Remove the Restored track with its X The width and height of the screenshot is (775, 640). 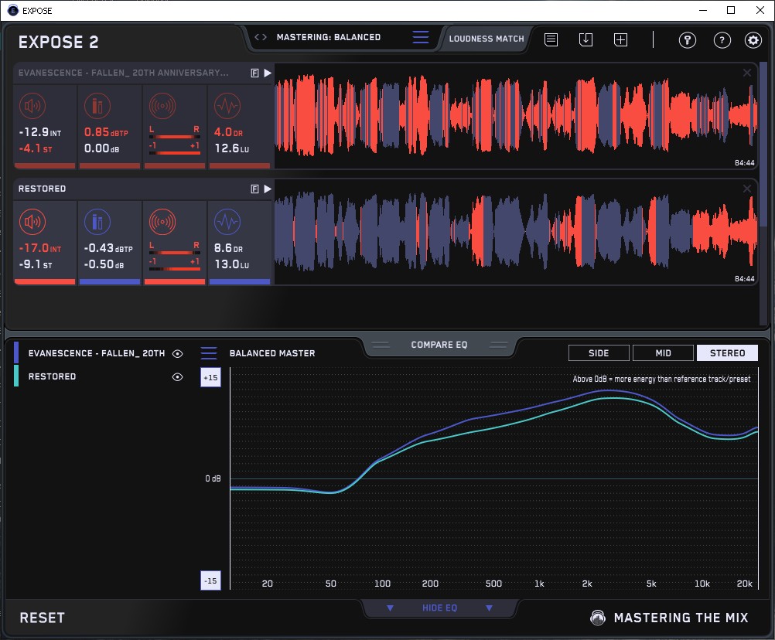click(x=747, y=189)
